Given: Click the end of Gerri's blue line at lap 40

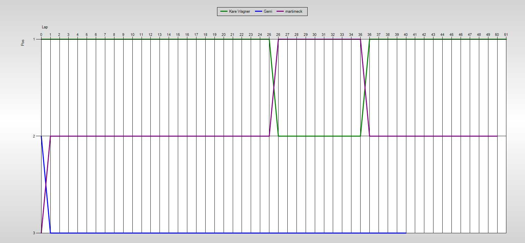Looking at the screenshot, I should pyautogui.click(x=406, y=233).
